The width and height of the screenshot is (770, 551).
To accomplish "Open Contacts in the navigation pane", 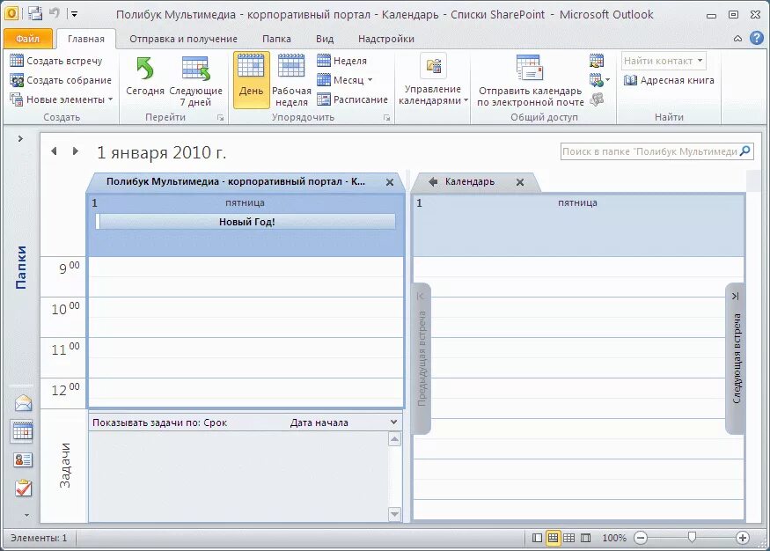I will click(23, 460).
